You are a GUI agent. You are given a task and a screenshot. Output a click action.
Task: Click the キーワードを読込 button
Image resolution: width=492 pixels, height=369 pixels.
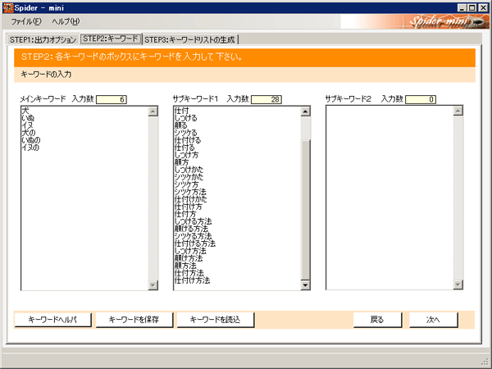click(215, 320)
